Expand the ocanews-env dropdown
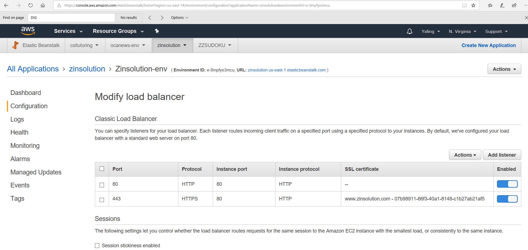Image resolution: width=528 pixels, height=250 pixels. click(128, 45)
